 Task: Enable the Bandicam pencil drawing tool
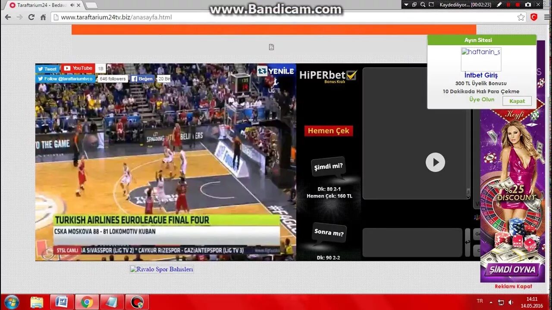tap(499, 4)
